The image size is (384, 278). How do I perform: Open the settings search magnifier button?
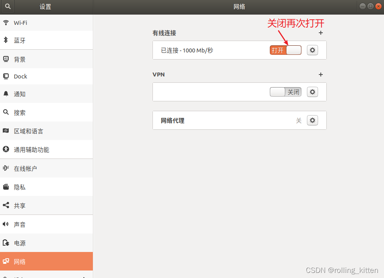pyautogui.click(x=8, y=6)
